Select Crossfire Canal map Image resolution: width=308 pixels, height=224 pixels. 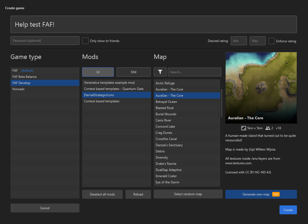pos(187,139)
